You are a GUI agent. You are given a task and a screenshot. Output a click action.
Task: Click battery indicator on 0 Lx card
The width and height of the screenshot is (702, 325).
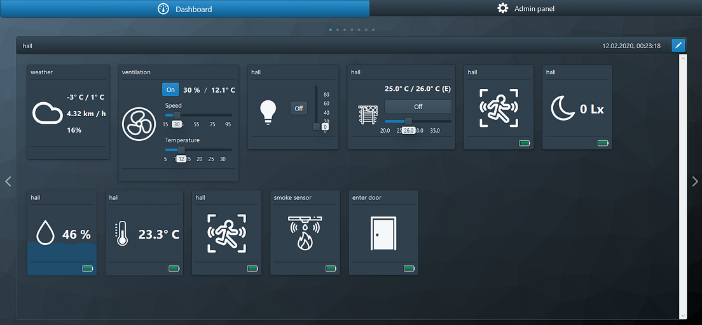point(603,143)
